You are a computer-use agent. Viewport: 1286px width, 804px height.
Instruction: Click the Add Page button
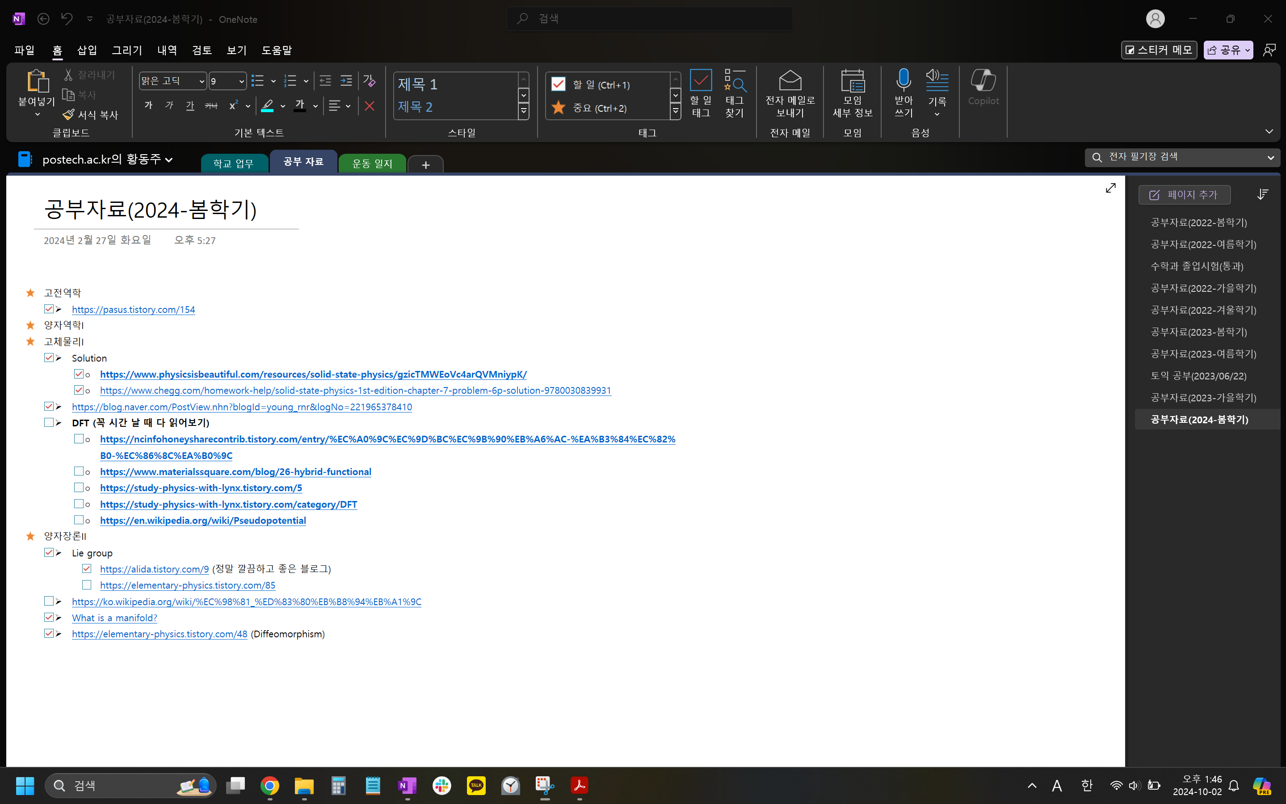pos(1184,194)
